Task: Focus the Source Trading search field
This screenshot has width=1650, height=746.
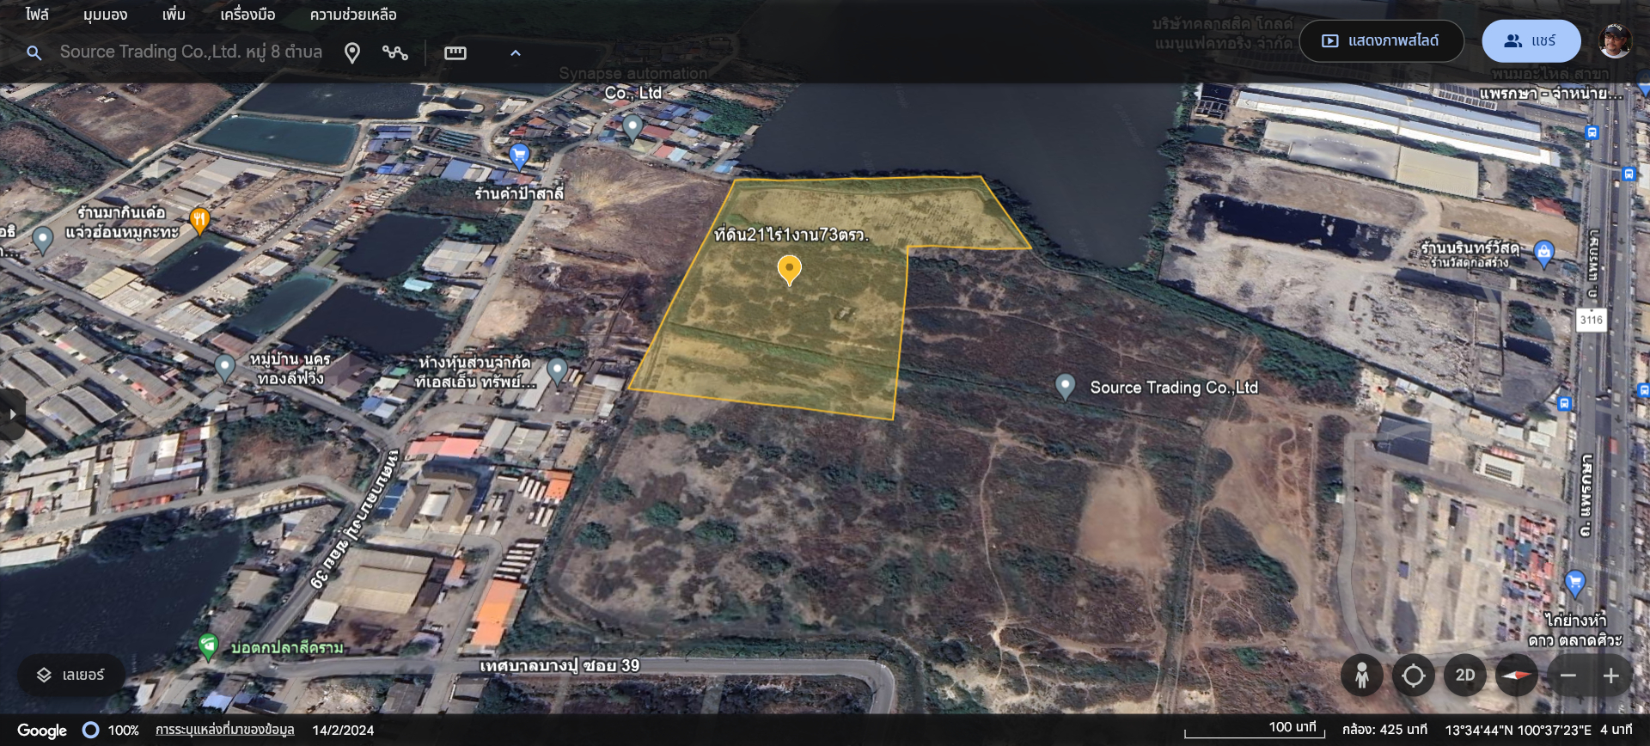Action: 191,52
